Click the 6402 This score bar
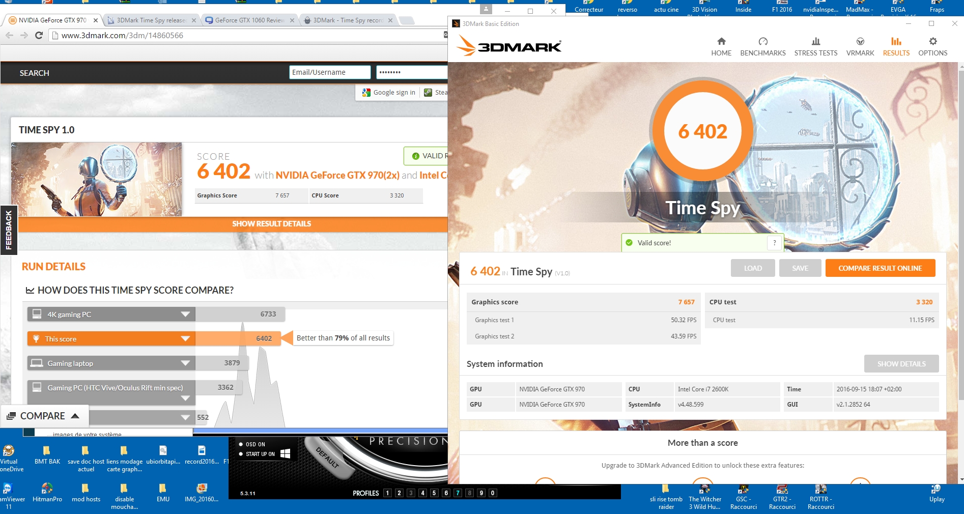This screenshot has width=964, height=514. click(238, 338)
